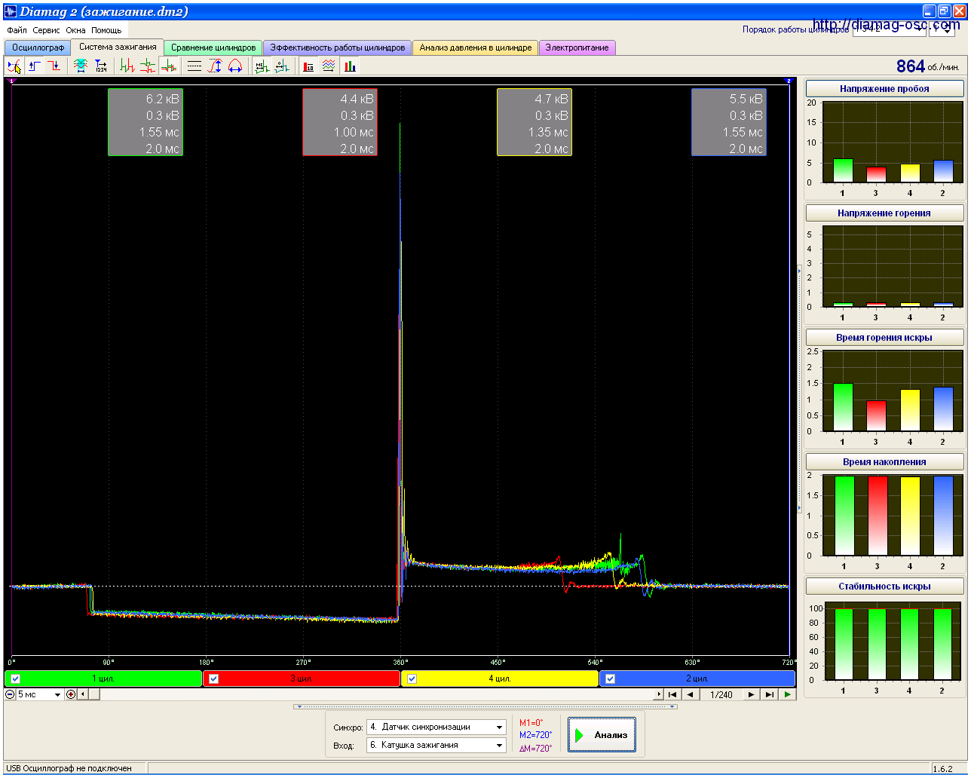Screen dimensions: 971x778
Task: Toggle the 3 цил. checkbox
Action: pyautogui.click(x=214, y=678)
